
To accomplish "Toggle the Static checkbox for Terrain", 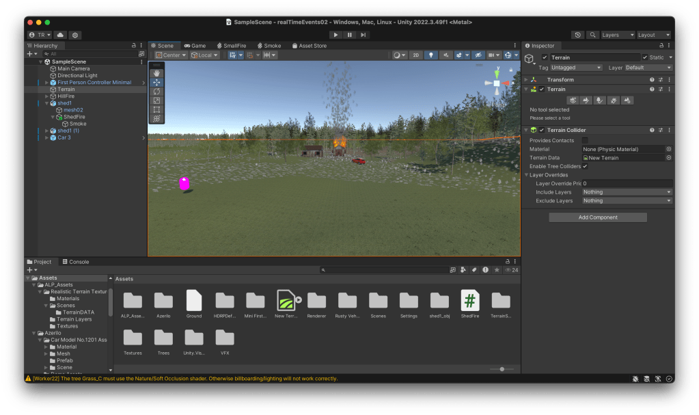I will pos(645,57).
